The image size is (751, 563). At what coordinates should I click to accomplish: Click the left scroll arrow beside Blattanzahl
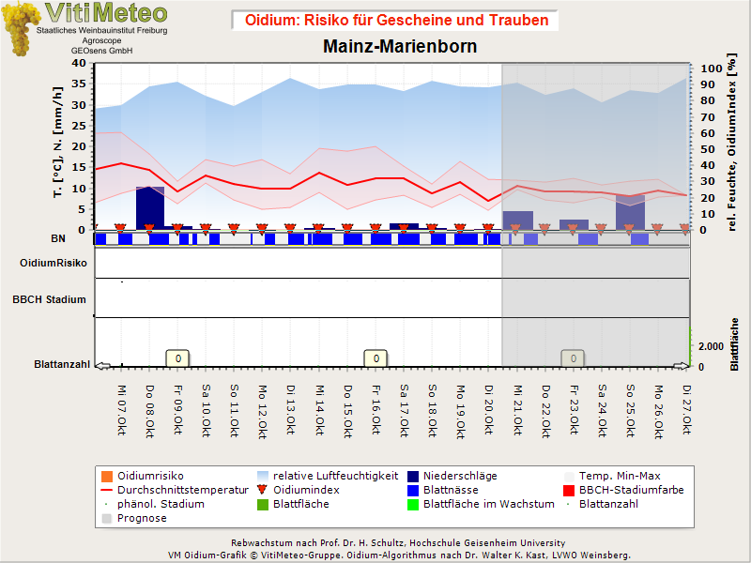tap(102, 366)
